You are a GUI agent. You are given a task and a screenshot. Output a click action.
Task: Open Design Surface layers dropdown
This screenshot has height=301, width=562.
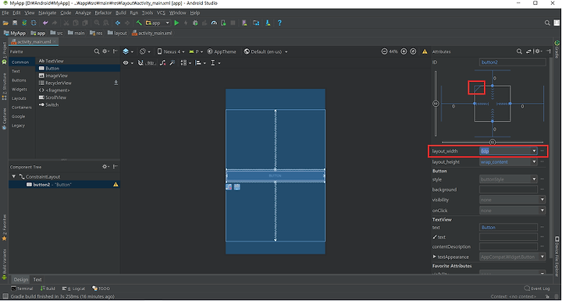pyautogui.click(x=128, y=51)
